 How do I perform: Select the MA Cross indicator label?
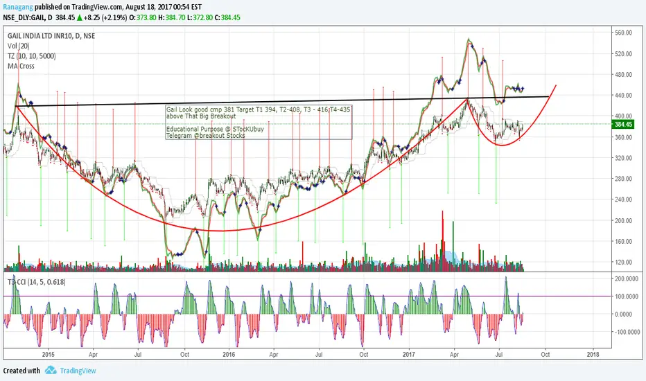point(21,66)
